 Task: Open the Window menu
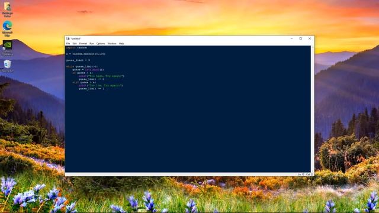click(x=112, y=44)
